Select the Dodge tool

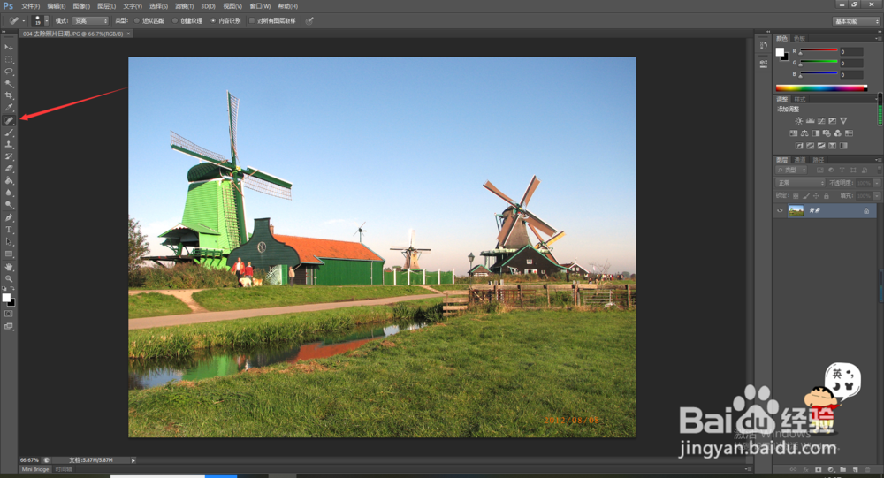click(9, 205)
